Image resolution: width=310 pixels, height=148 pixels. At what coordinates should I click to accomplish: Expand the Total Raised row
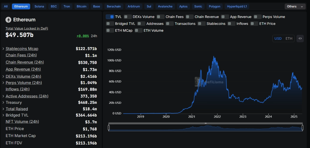(3, 109)
